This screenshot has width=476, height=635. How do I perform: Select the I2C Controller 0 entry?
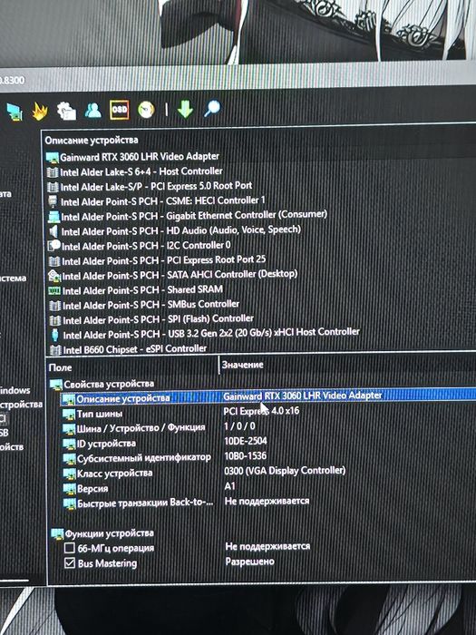146,246
